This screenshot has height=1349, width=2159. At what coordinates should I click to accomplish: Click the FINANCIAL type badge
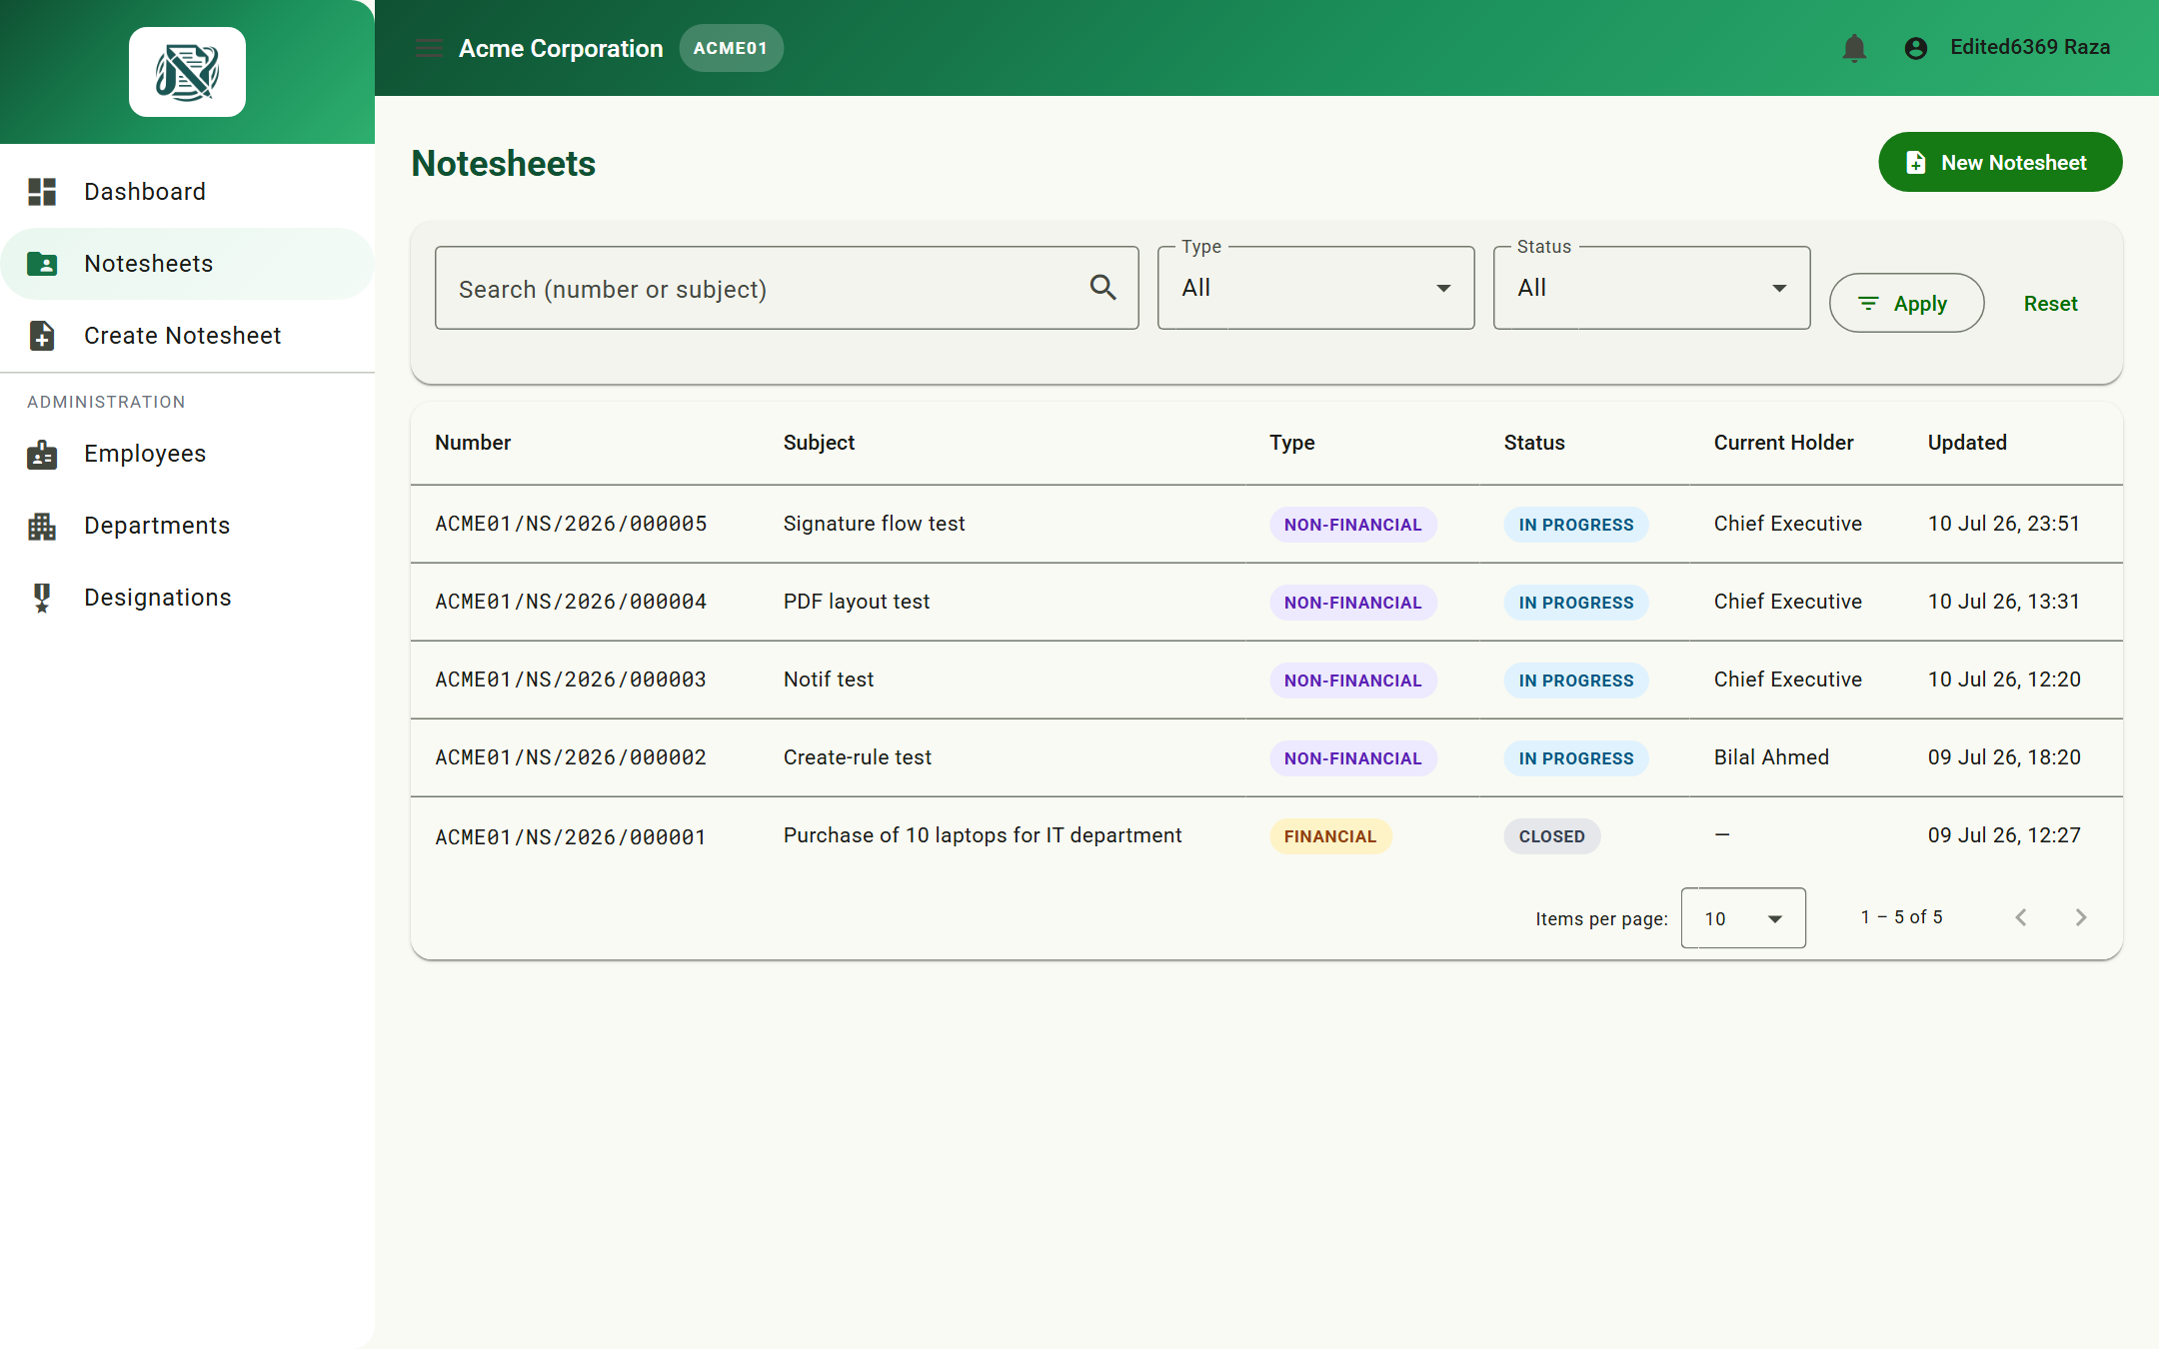pyautogui.click(x=1330, y=836)
